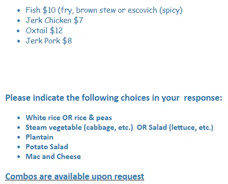Click the word 'escovich' in fish line
This screenshot has width=228, height=184.
click(x=142, y=10)
